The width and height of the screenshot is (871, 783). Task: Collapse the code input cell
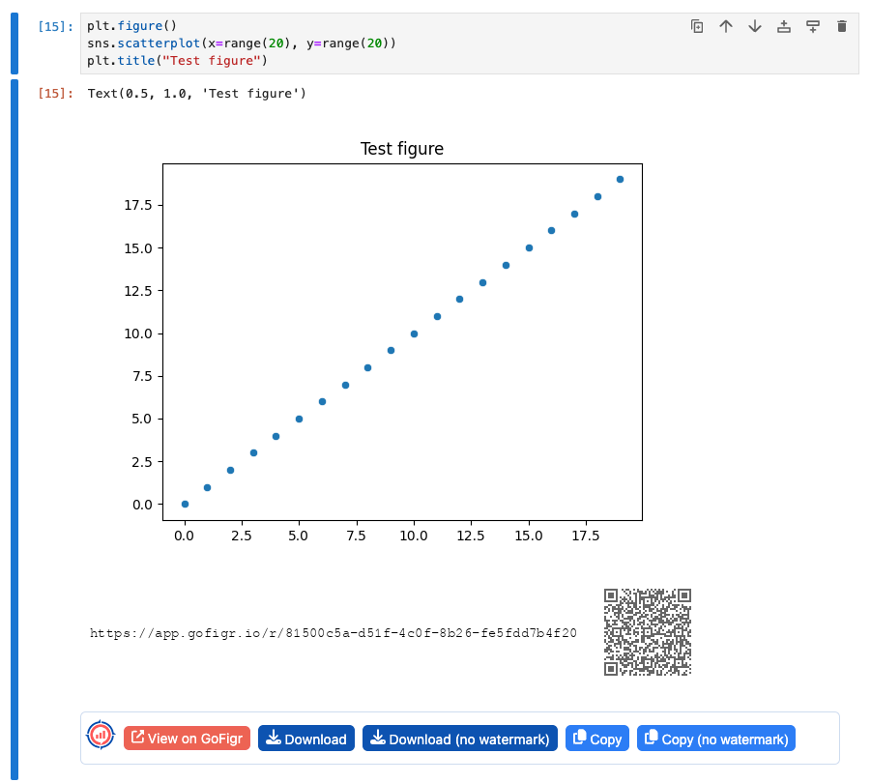[x=13, y=43]
